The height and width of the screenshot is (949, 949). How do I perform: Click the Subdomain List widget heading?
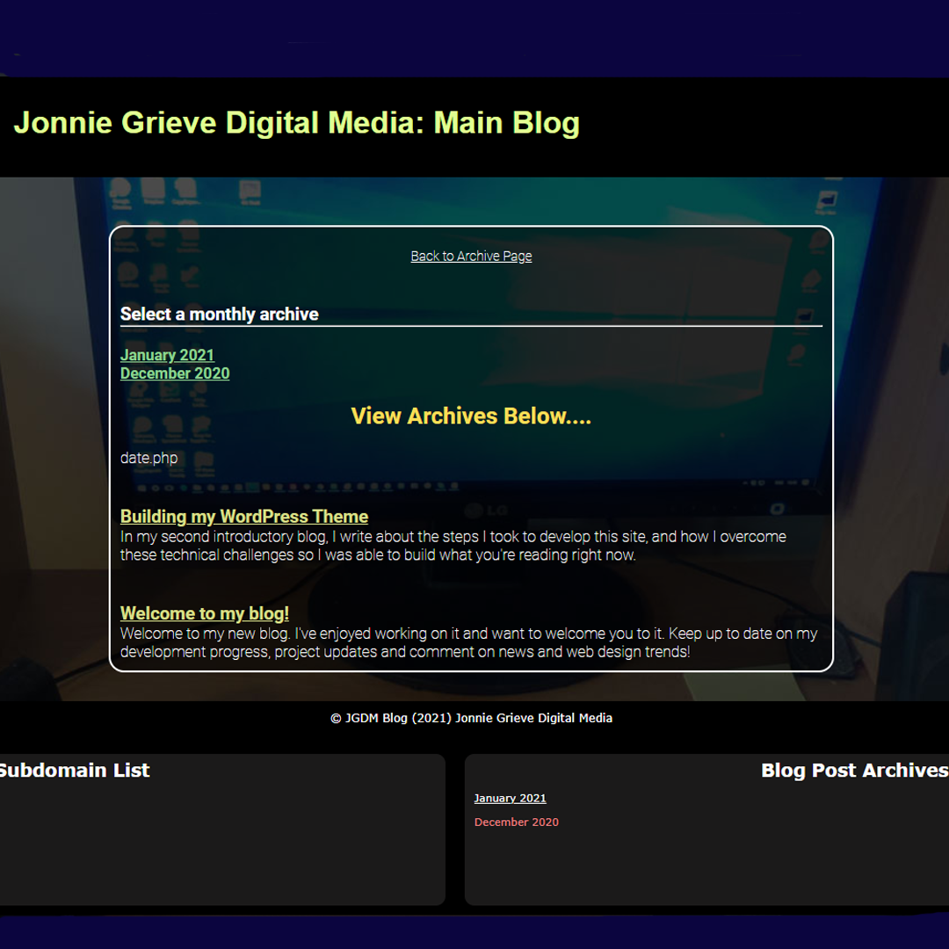74,770
